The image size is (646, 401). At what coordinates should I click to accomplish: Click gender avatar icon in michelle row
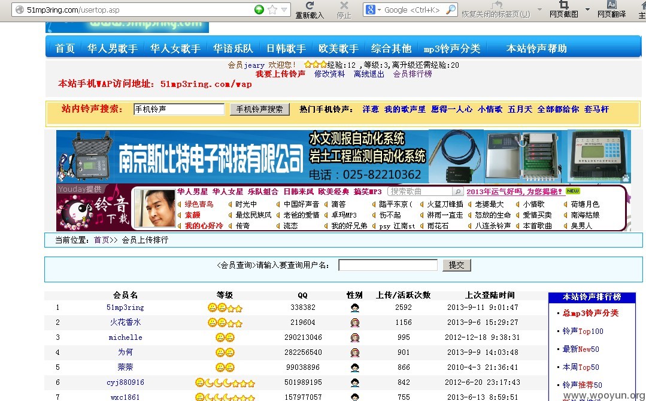coord(354,337)
